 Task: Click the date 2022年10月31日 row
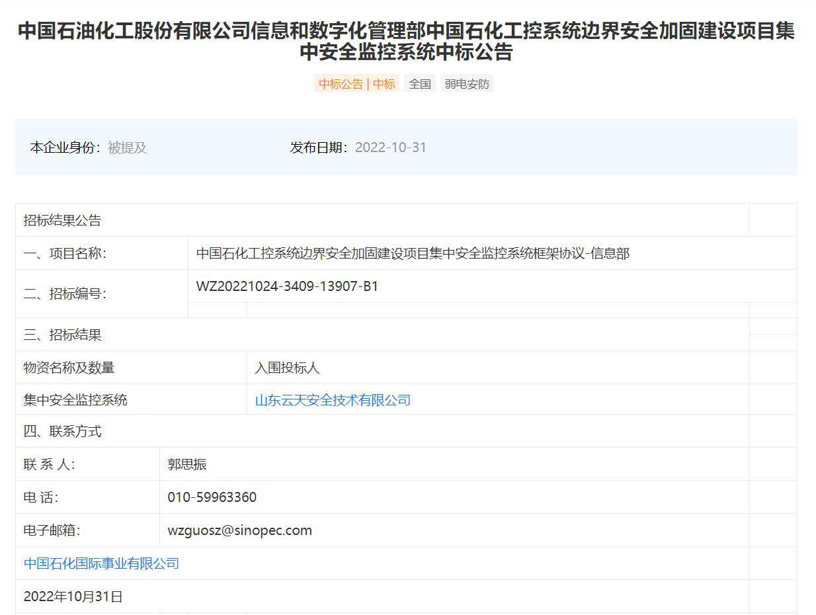[x=382, y=596]
